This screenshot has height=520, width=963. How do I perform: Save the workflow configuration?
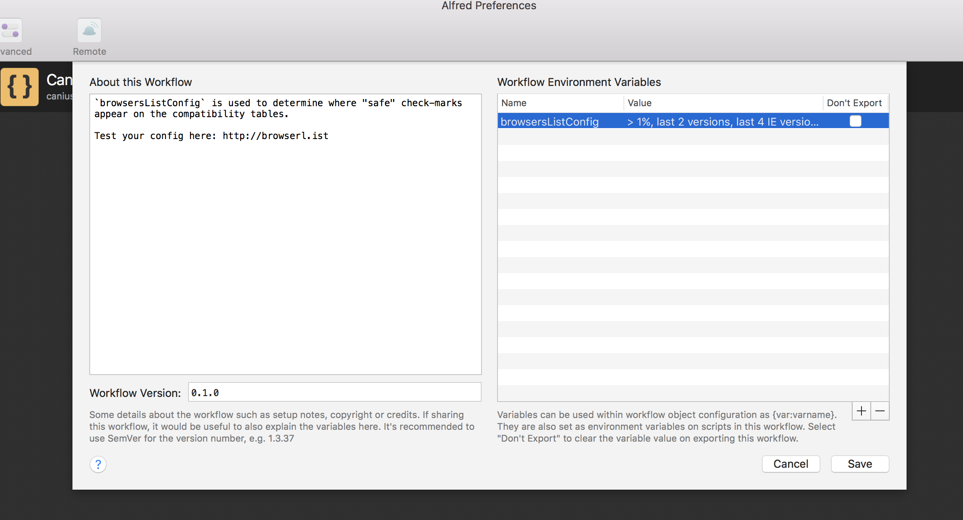pos(860,464)
